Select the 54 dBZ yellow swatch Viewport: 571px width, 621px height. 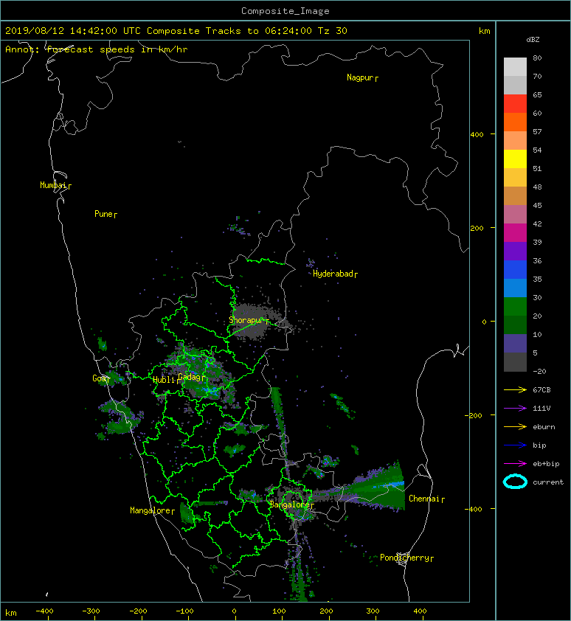tap(515, 159)
